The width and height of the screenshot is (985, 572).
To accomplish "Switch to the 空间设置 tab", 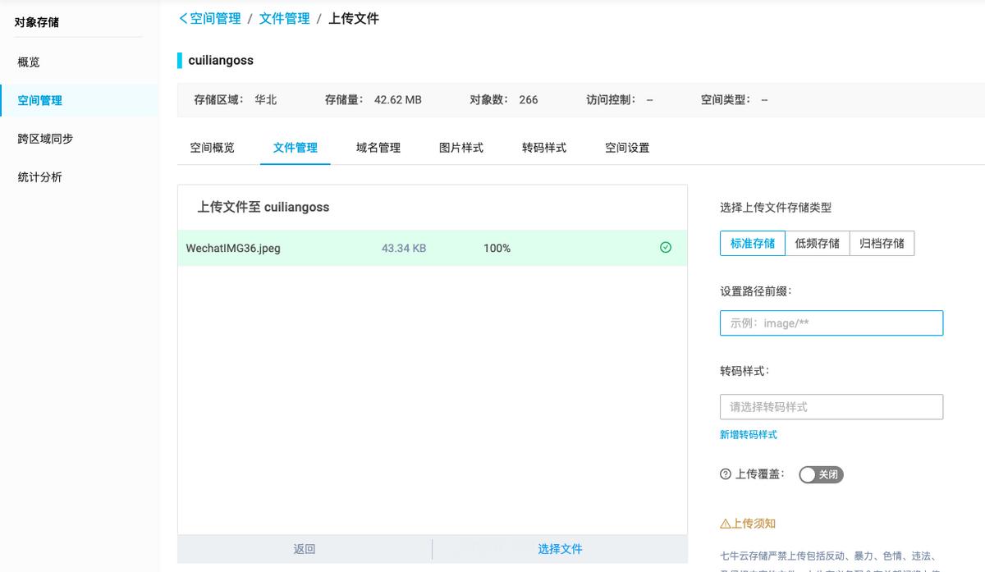I will 626,148.
